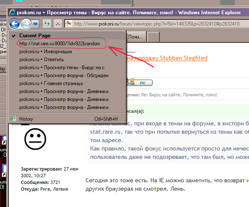Open the recent pages dropdown arrow

(x=35, y=24)
